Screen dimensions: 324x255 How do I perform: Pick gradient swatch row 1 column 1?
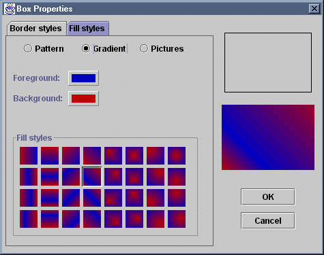coord(29,156)
